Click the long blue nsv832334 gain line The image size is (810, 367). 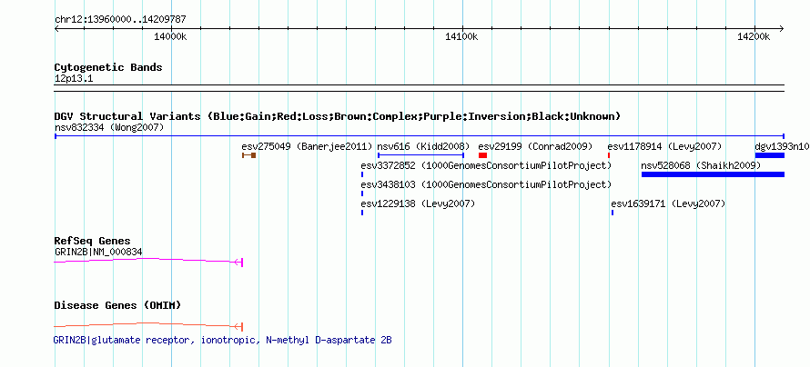click(420, 136)
